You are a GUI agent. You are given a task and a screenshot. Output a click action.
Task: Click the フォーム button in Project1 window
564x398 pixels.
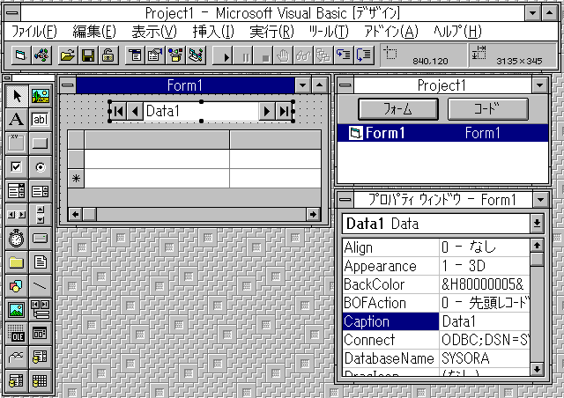tap(398, 109)
